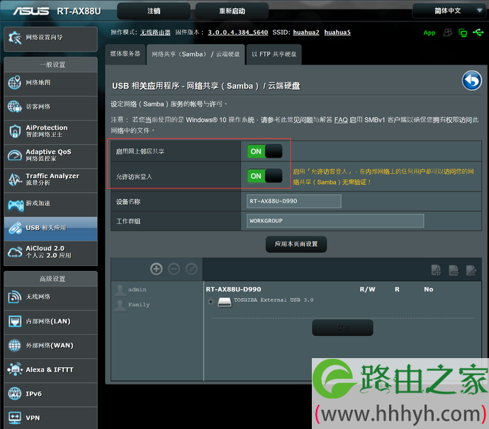The width and height of the screenshot is (489, 429).
Task: Click the 重新启动 reboot button
Action: click(232, 11)
